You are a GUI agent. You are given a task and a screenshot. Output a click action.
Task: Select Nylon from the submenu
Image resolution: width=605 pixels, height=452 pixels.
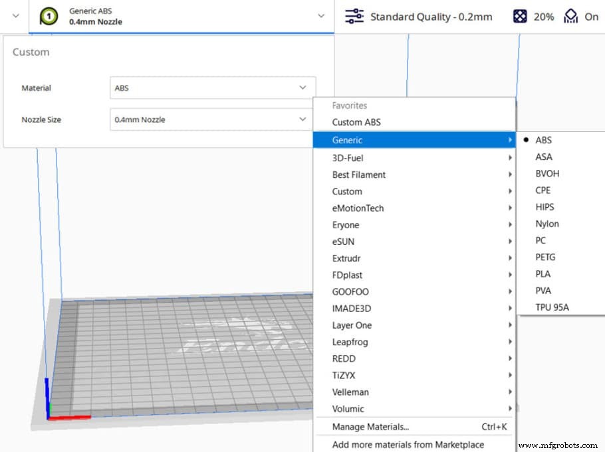tap(547, 224)
